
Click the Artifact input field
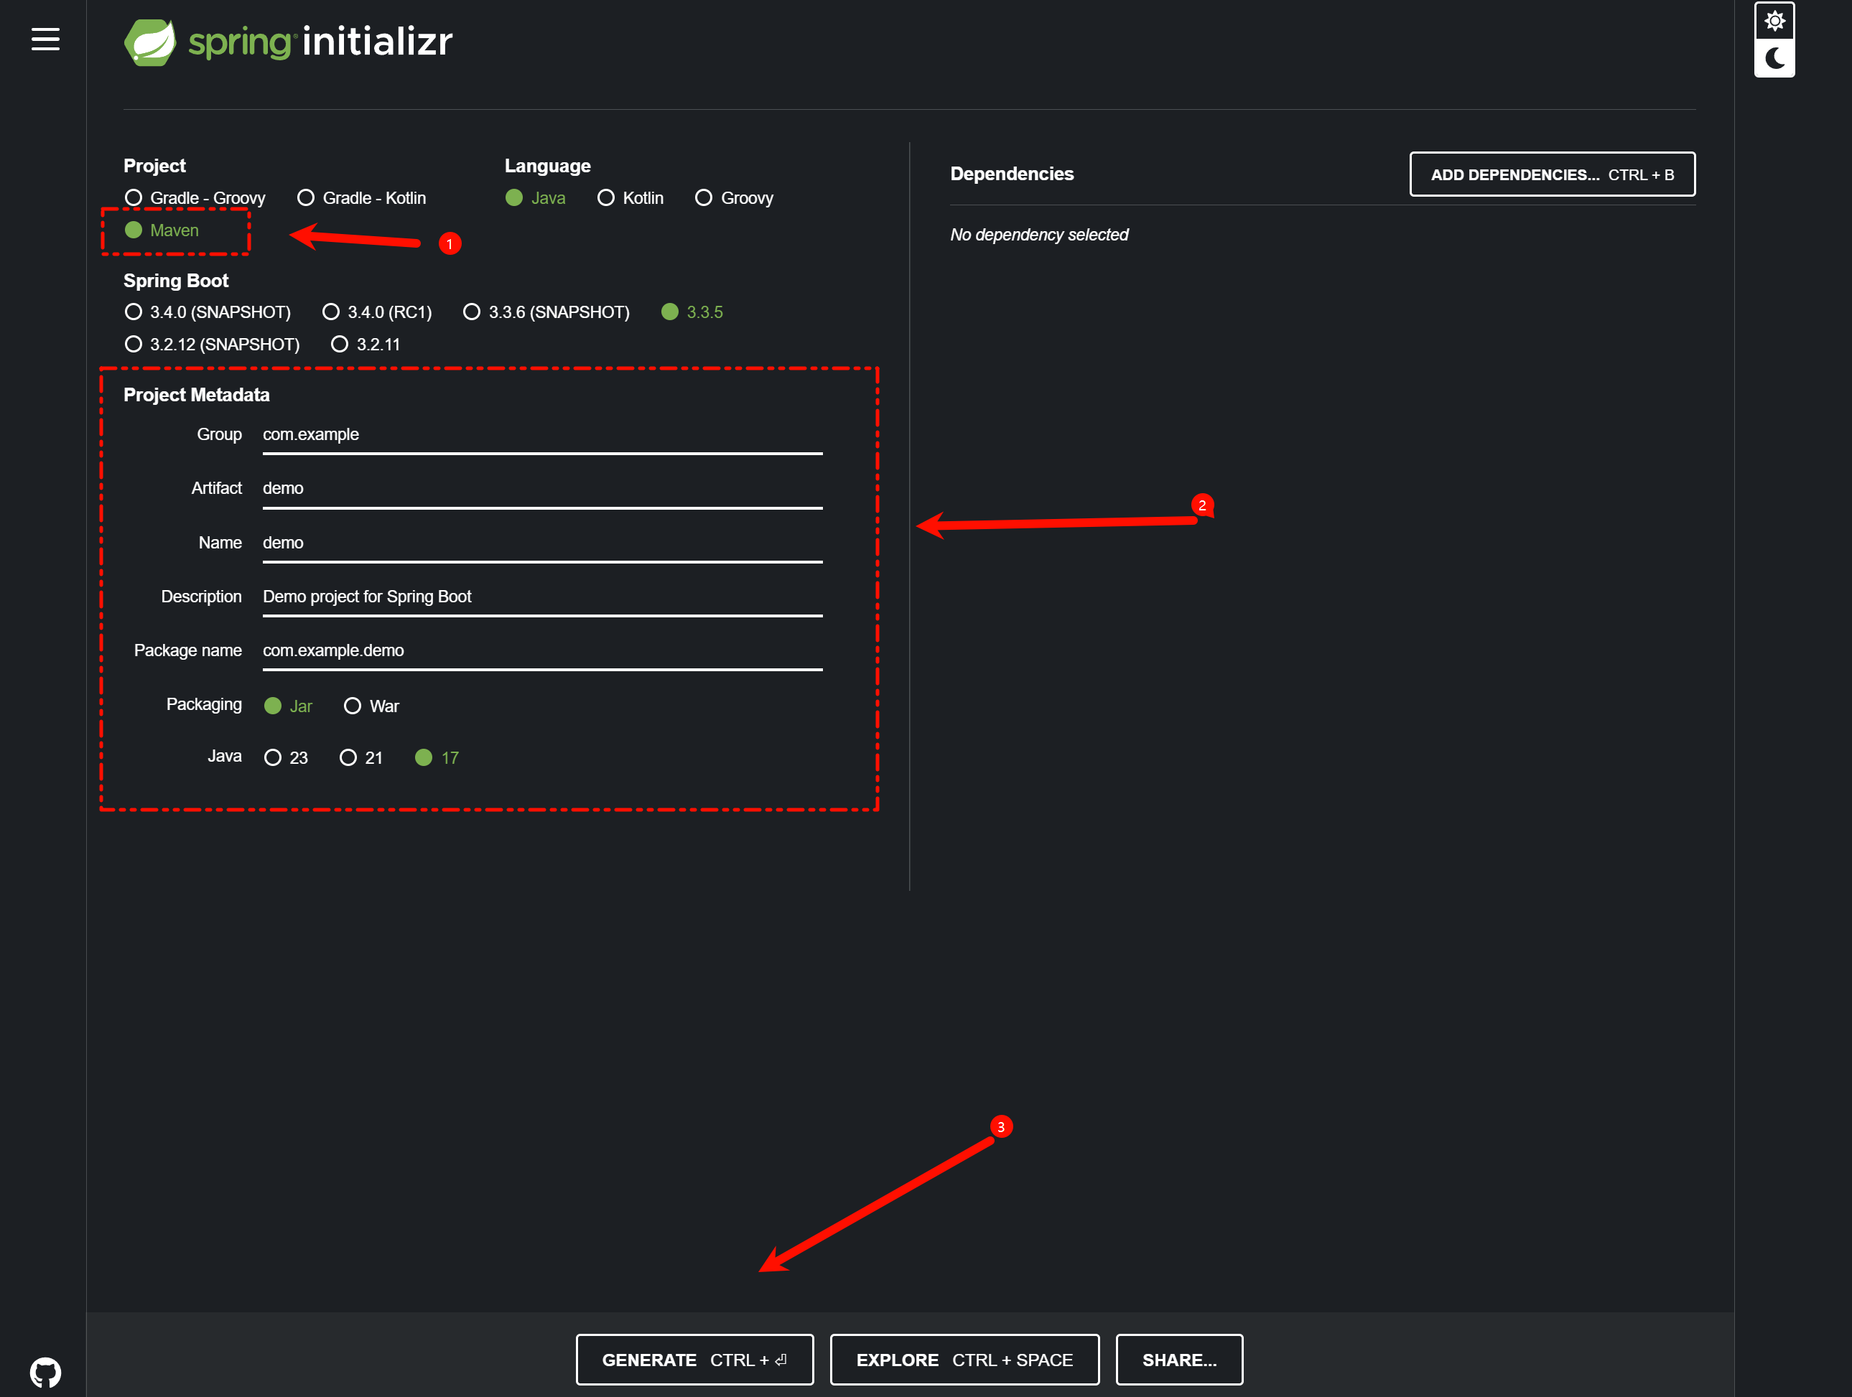coord(543,489)
